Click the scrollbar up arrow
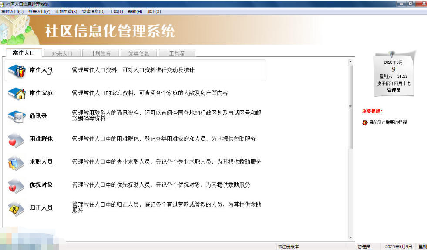 click(351, 62)
